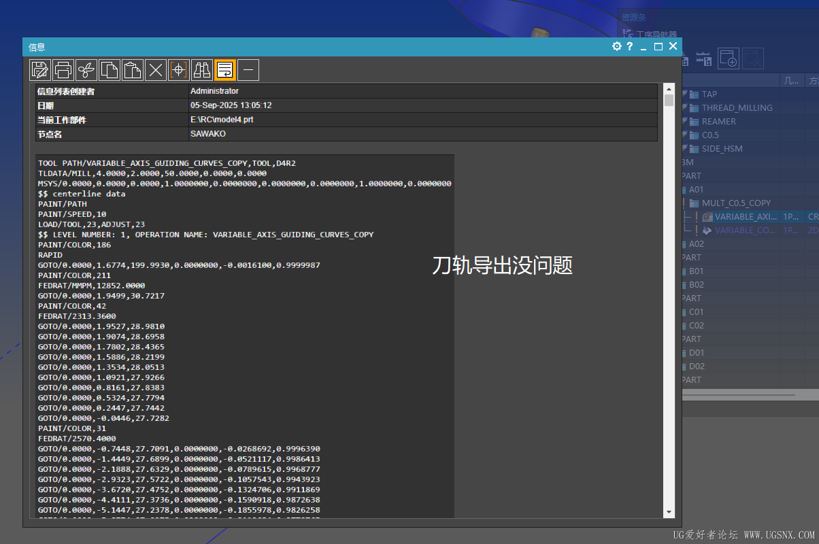Select the VARIABLE_AXI... operation

pos(746,216)
